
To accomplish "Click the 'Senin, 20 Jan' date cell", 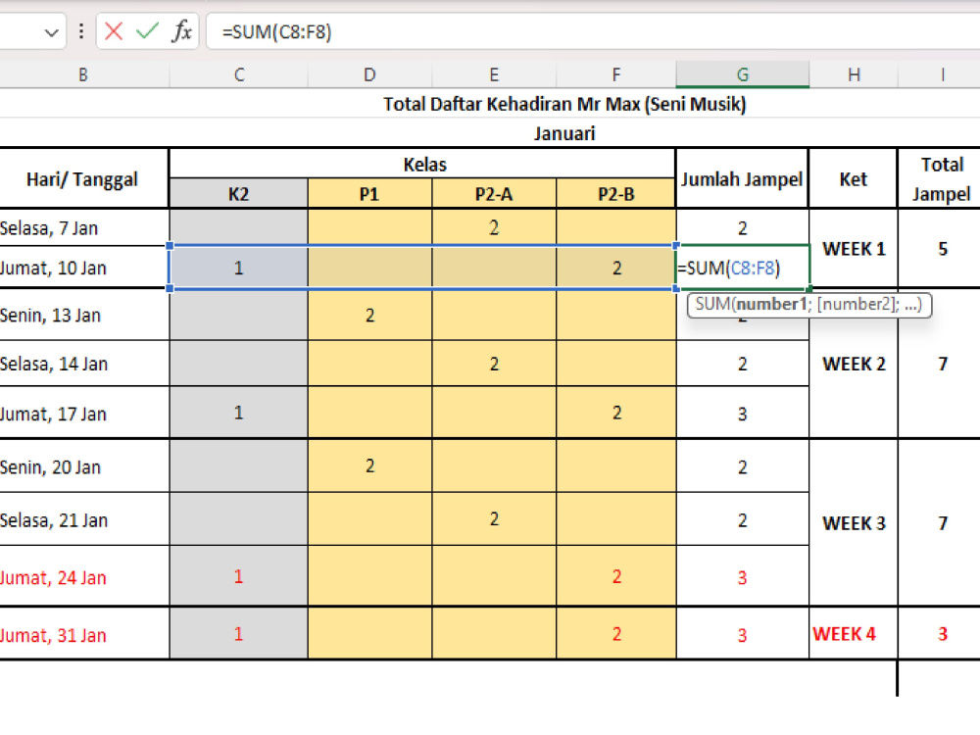I will click(83, 466).
